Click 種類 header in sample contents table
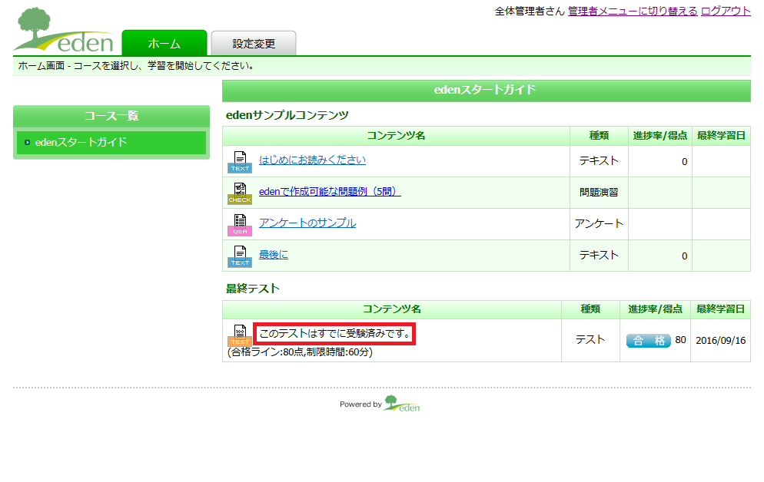This screenshot has width=764, height=482. [x=599, y=136]
